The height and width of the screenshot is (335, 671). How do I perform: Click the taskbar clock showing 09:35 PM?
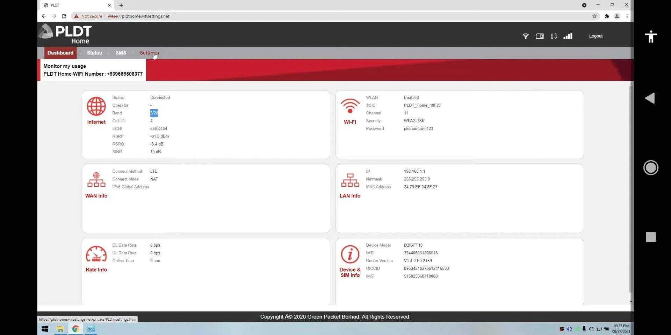point(621,329)
